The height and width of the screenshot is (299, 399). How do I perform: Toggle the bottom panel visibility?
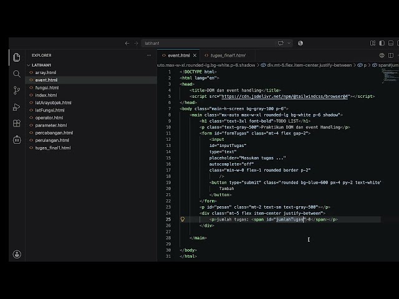(x=391, y=43)
